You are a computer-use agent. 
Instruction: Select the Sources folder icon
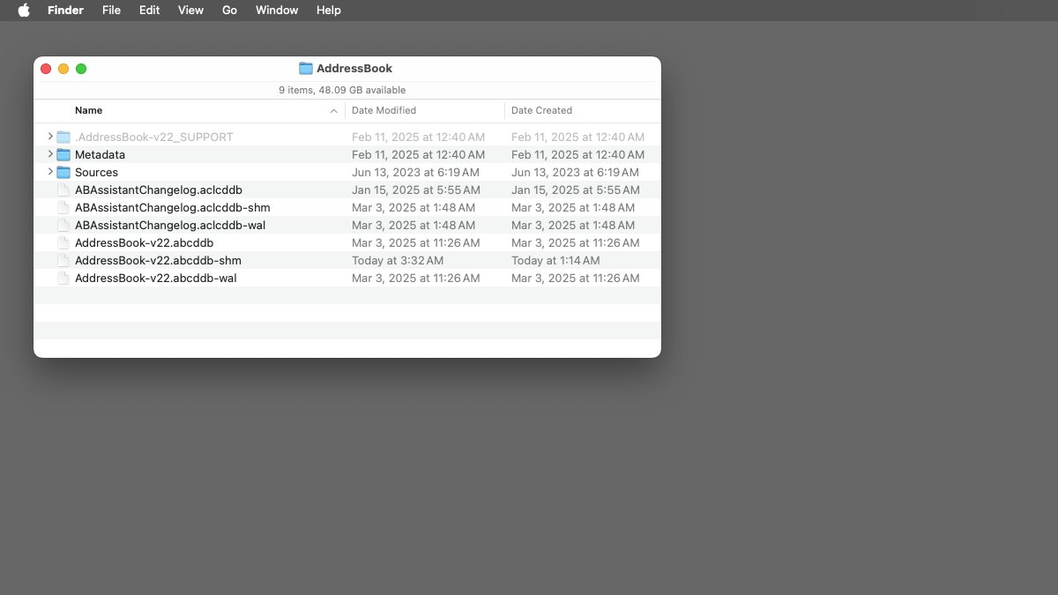pyautogui.click(x=63, y=172)
